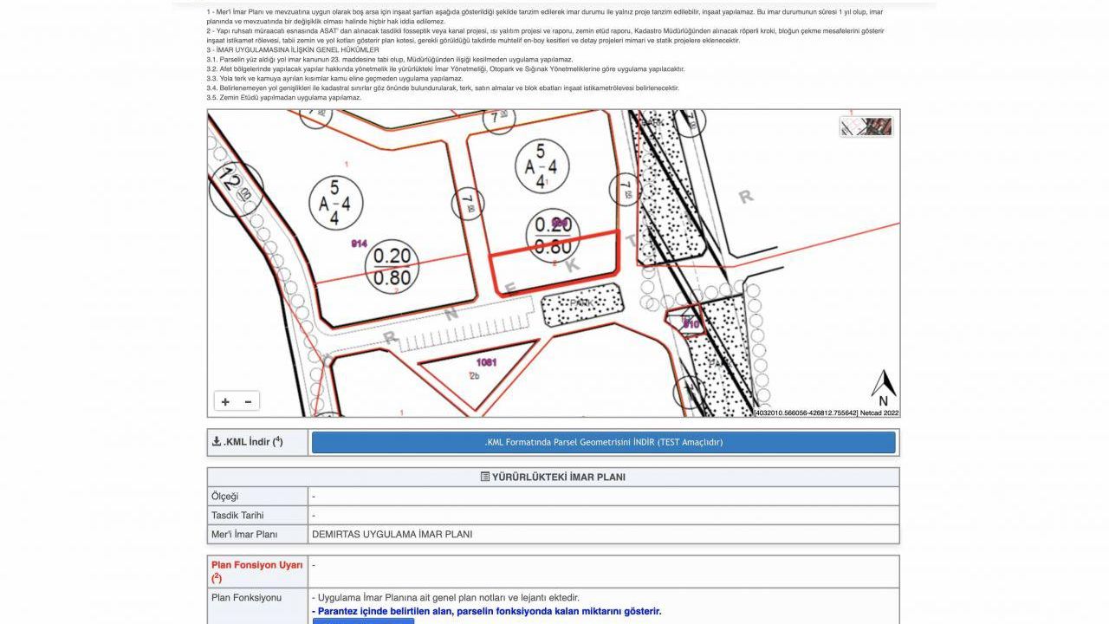Click the dotted PARK area below highlighted parcel
The image size is (1109, 624).
(x=581, y=304)
